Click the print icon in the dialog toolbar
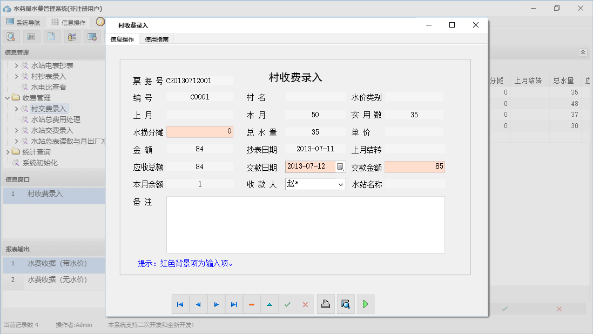The width and height of the screenshot is (593, 334). [x=326, y=304]
